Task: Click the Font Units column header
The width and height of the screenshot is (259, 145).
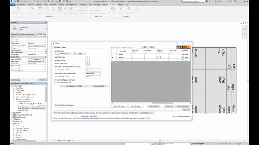Action: 123,51
